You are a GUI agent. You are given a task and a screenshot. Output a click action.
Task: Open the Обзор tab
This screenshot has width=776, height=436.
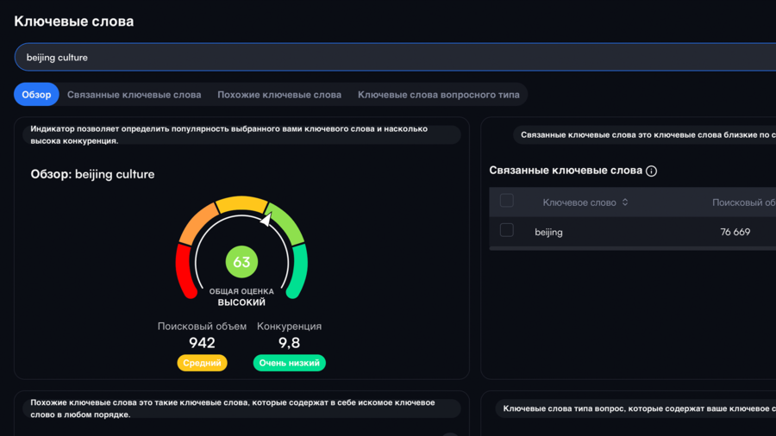(36, 95)
